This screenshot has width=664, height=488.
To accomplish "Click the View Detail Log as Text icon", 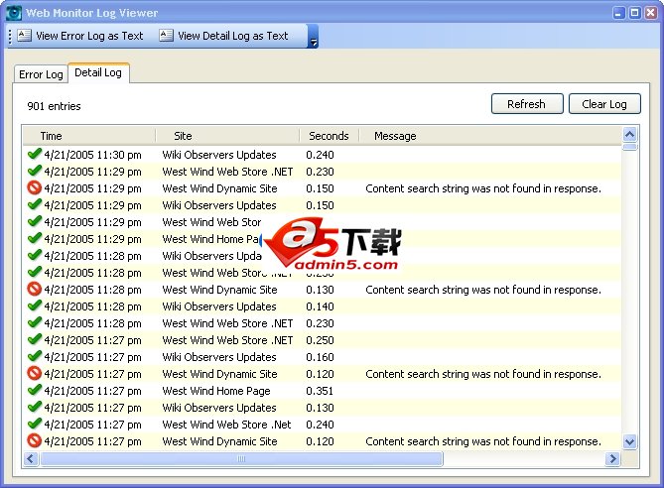I will pyautogui.click(x=166, y=35).
